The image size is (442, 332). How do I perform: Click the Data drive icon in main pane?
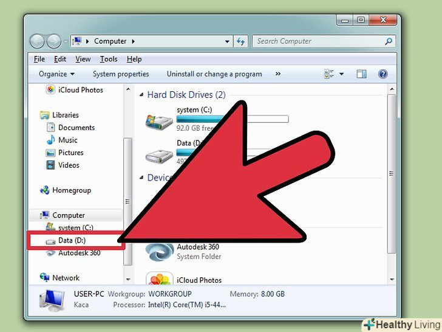(159, 156)
